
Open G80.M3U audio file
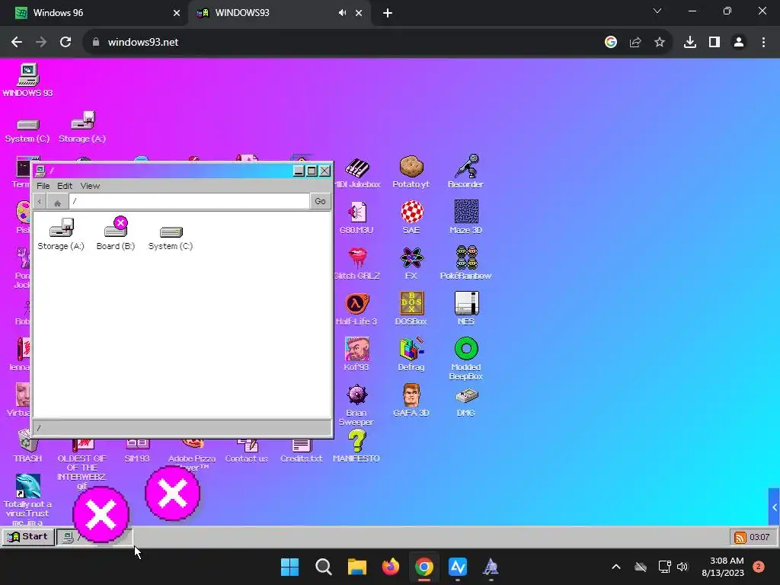(356, 218)
